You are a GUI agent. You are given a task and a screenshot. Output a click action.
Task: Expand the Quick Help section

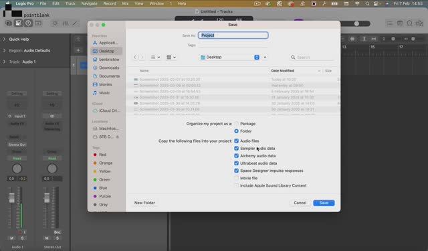click(4, 39)
